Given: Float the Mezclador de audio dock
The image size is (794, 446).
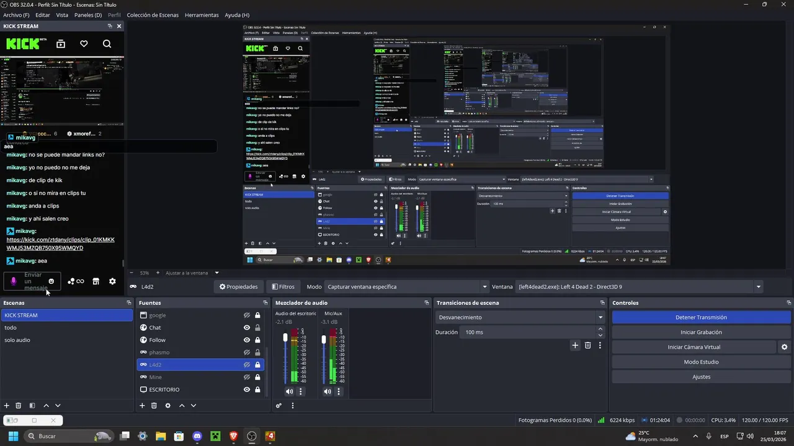Looking at the screenshot, I should point(427,303).
